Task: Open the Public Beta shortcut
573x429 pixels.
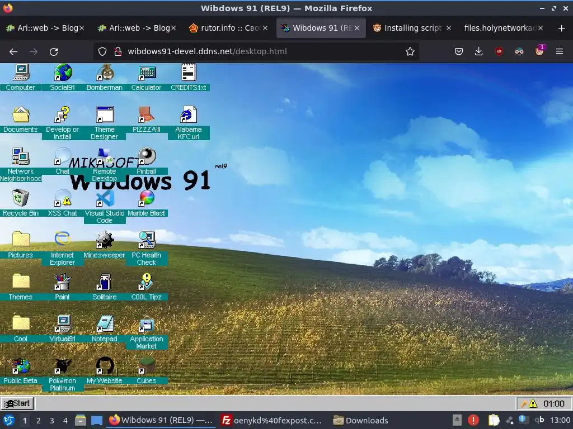Action: [21, 365]
